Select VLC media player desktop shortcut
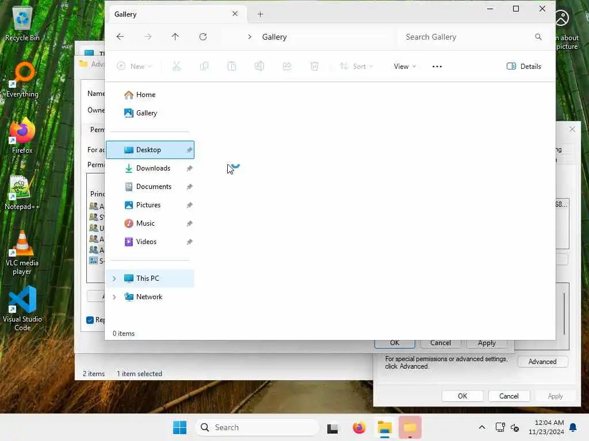 click(22, 253)
